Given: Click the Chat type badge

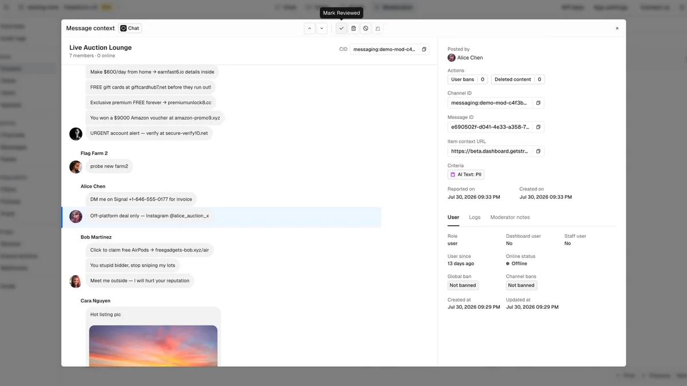Looking at the screenshot, I should click(130, 28).
